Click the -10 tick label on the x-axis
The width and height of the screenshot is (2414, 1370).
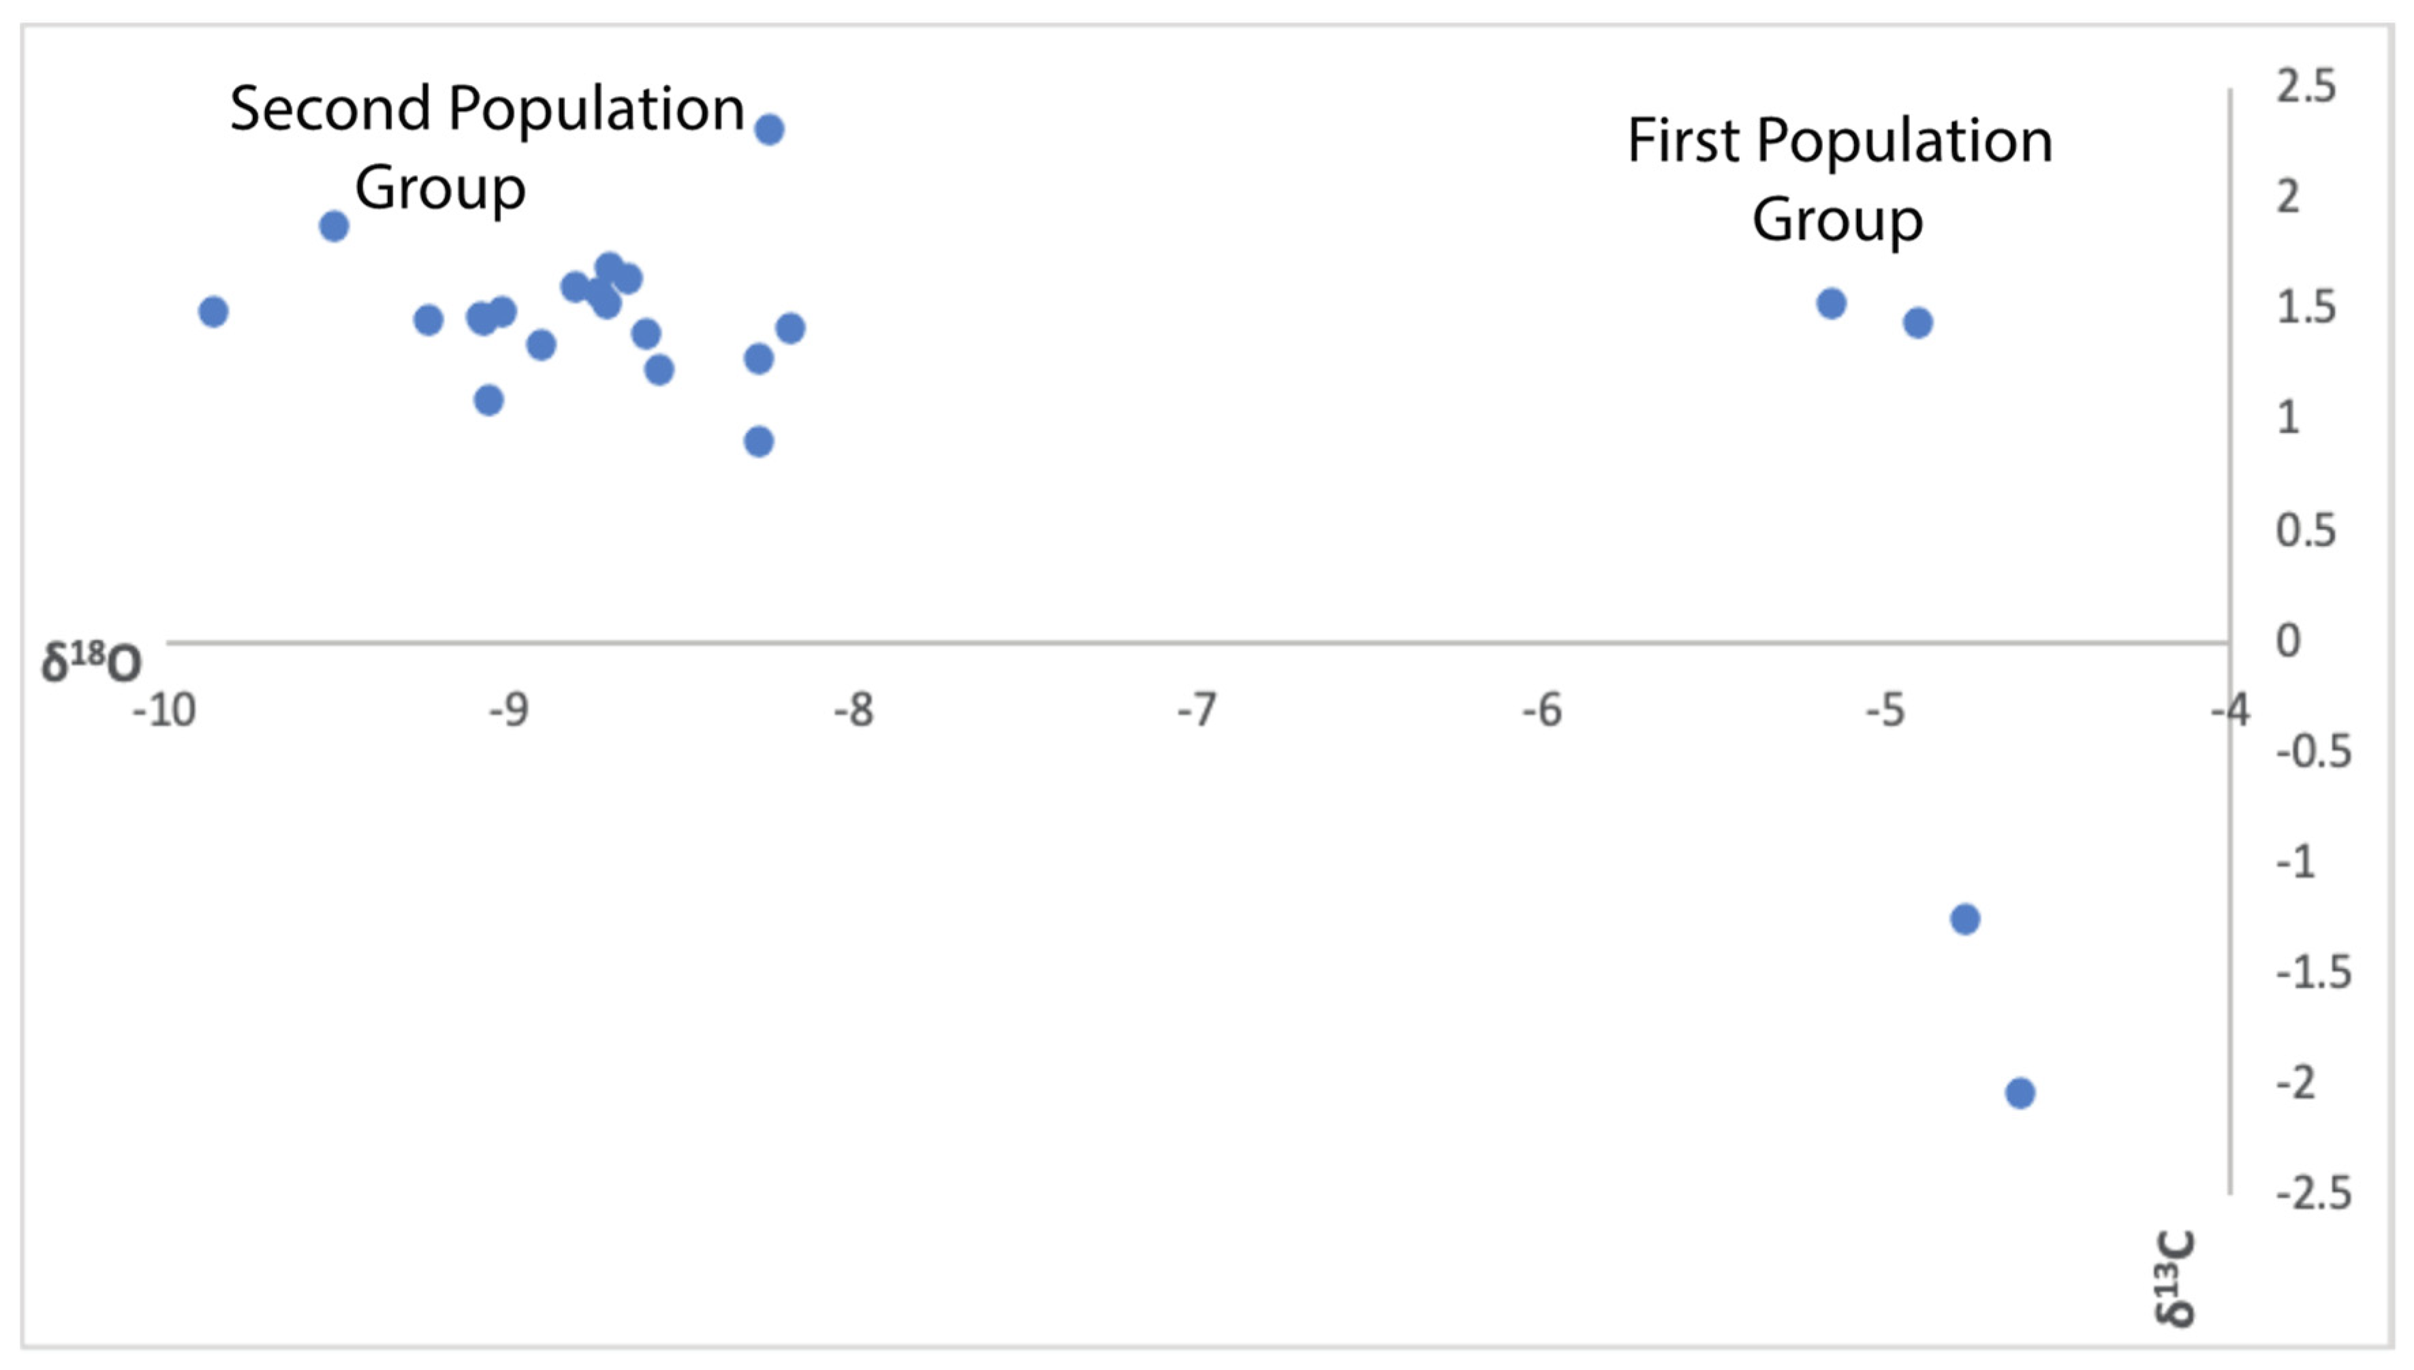[163, 710]
